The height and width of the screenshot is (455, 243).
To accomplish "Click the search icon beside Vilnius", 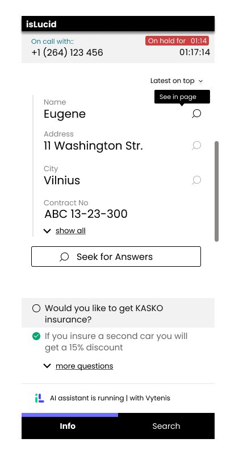I will pos(196,180).
